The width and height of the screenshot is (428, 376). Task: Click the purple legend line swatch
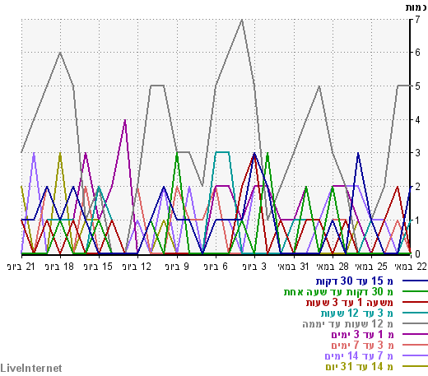415,334
